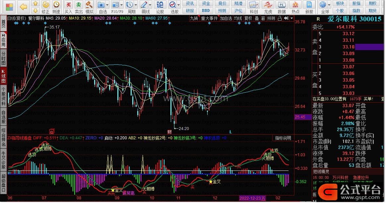Expand the 周期 dropdown arrow

point(136,5)
